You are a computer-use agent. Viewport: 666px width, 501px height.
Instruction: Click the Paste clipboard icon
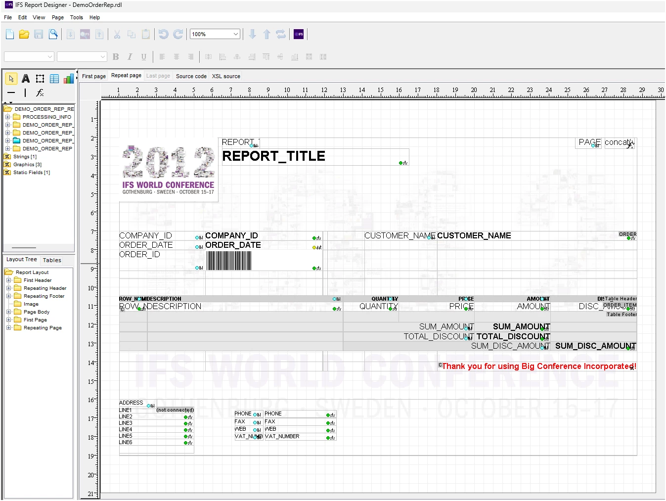point(146,34)
